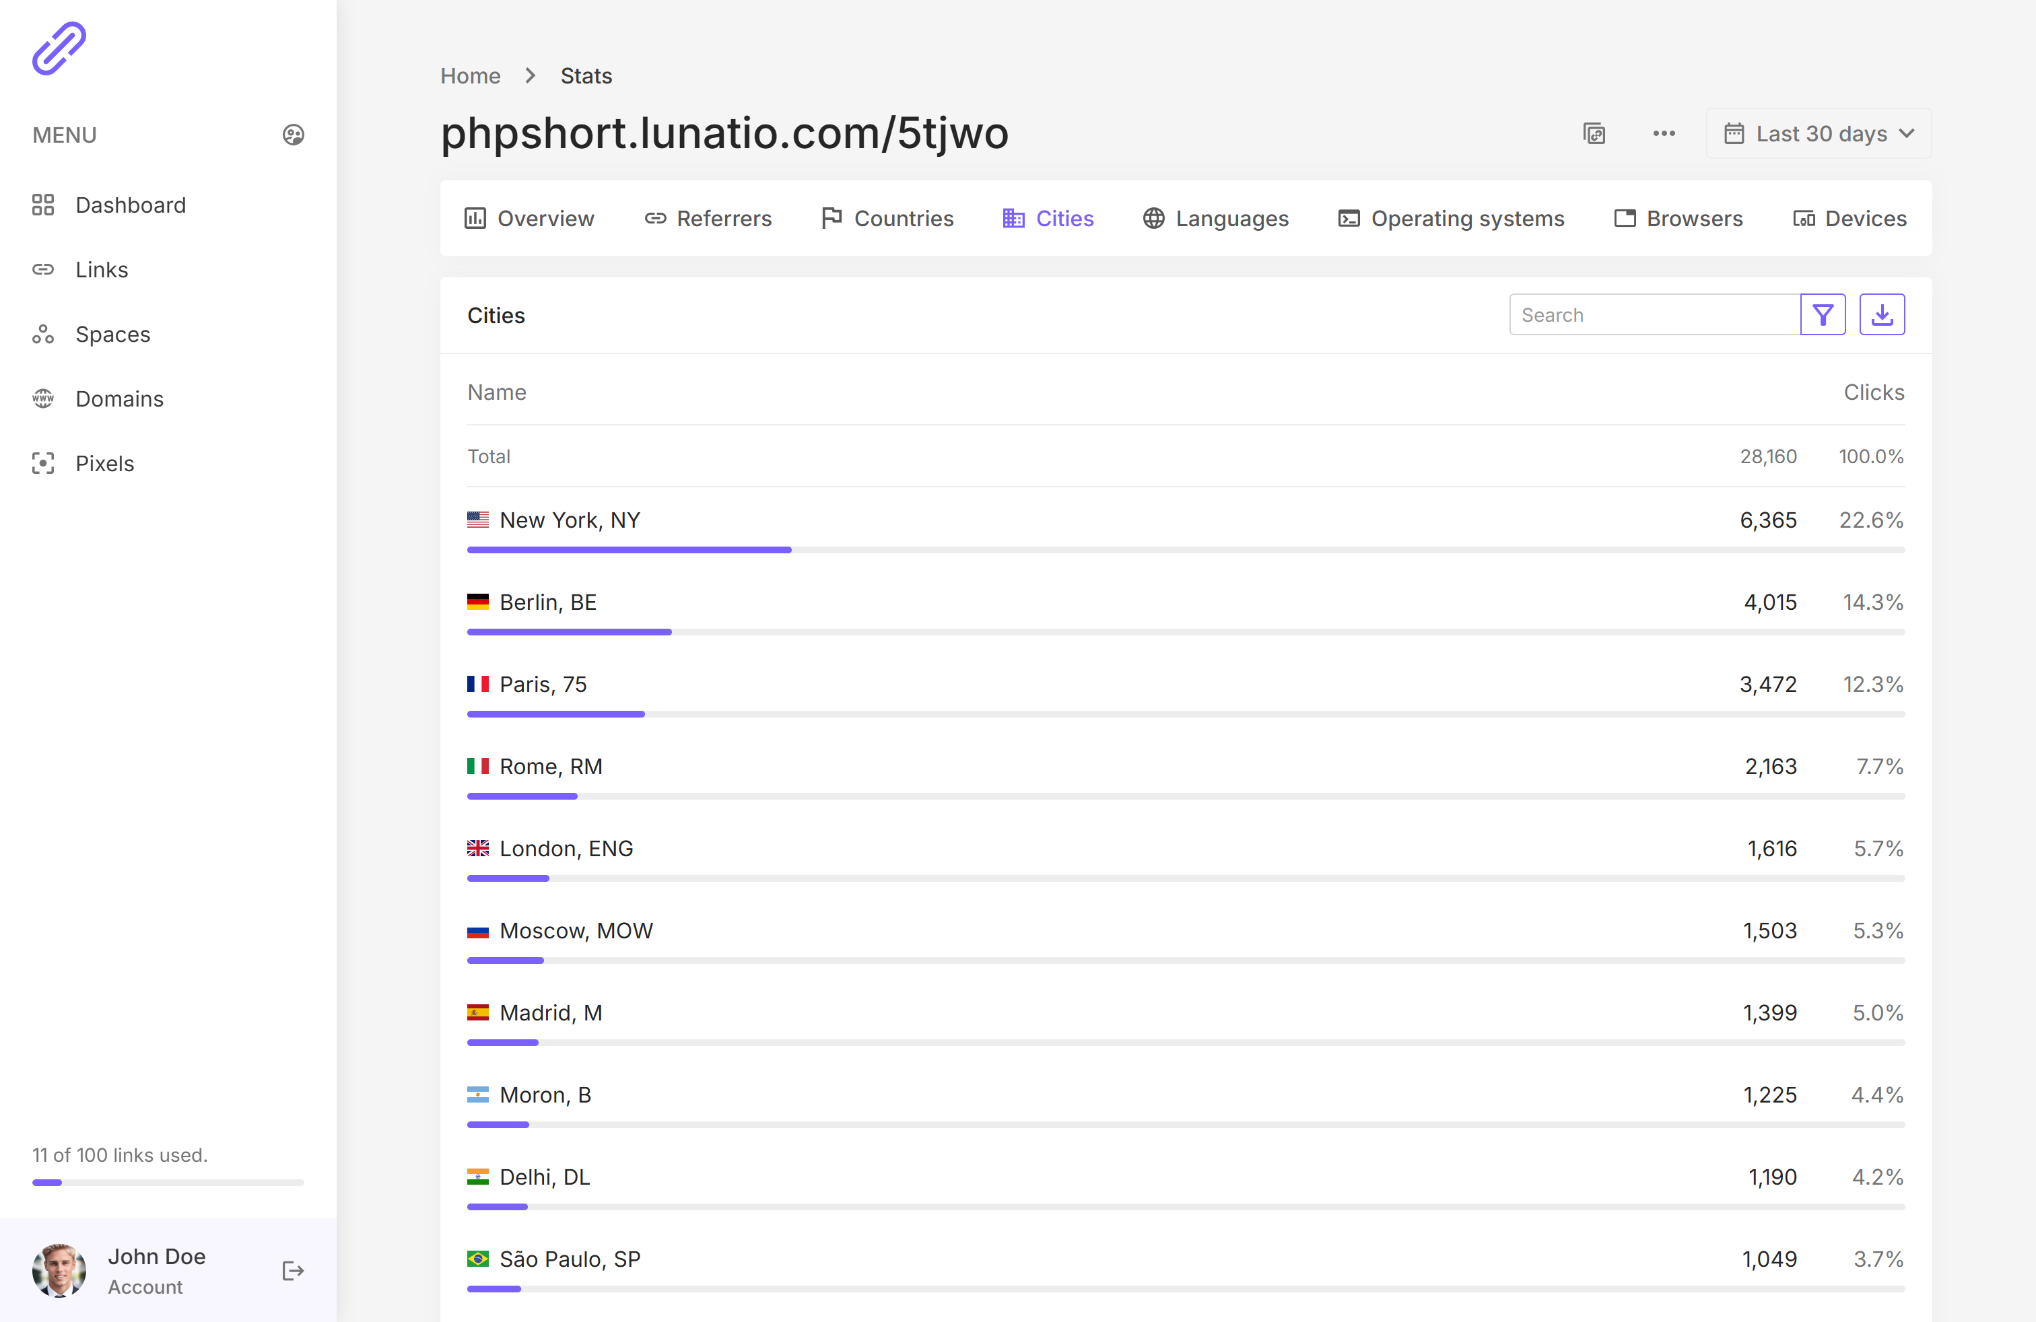Toggle the theme icon beside MENU
Viewport: 2036px width, 1322px height.
pyautogui.click(x=294, y=135)
